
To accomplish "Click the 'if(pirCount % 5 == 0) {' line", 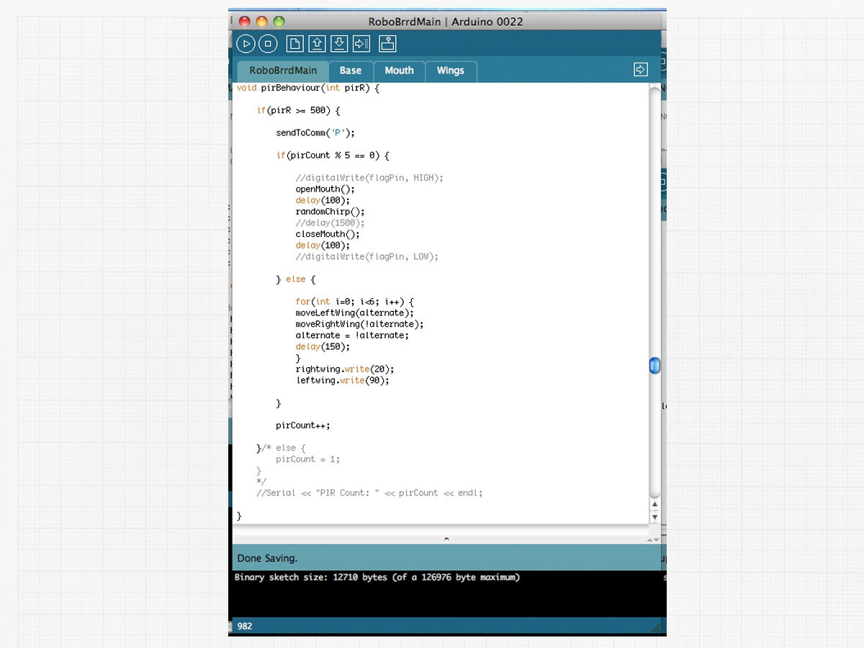I will point(333,155).
